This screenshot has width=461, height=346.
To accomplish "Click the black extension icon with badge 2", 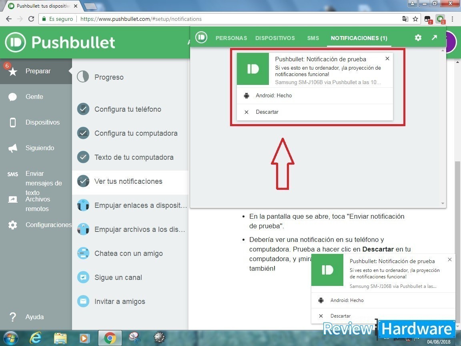I will (x=428, y=19).
